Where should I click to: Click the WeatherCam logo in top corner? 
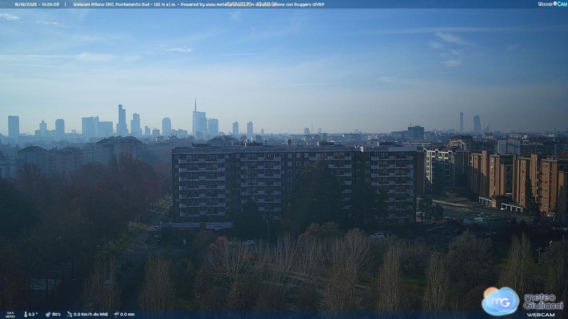[552, 4]
